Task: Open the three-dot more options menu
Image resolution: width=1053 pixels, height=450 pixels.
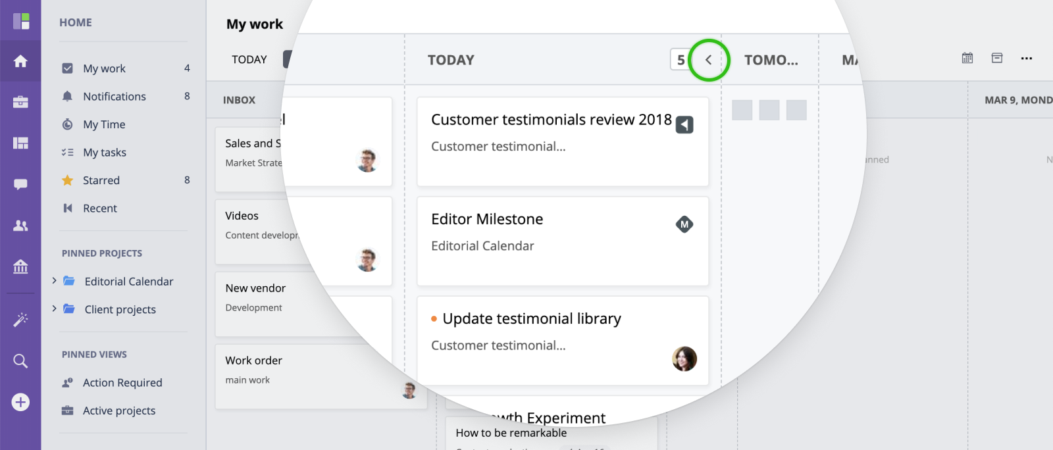Action: pos(1027,58)
